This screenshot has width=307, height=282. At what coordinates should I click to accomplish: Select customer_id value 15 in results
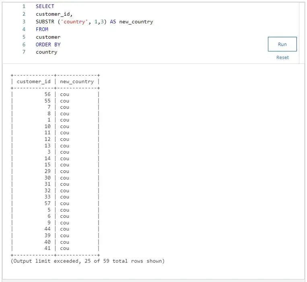[47, 165]
